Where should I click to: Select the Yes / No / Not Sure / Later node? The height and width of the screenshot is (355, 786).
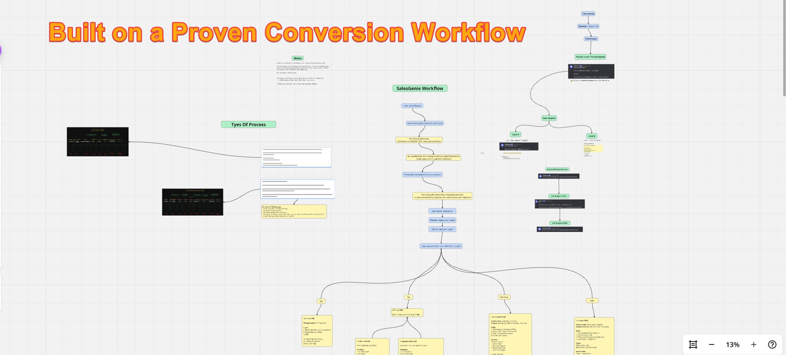point(441,246)
